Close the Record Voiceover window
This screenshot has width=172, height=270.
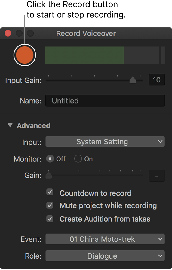point(8,33)
